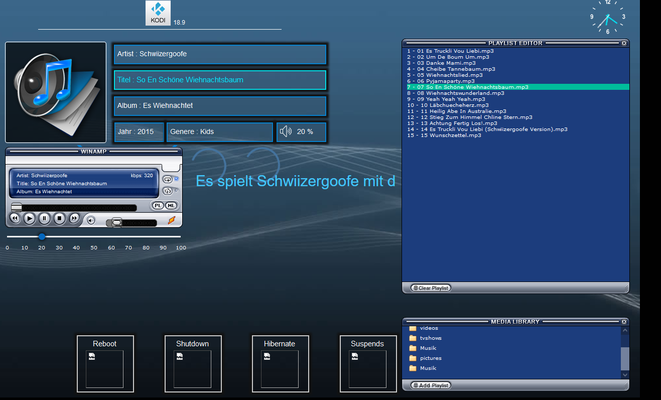Skip to the next track in Winamp
Image resolution: width=661 pixels, height=400 pixels.
[74, 218]
